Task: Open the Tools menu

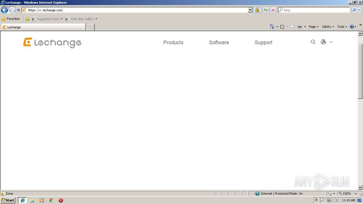Action: point(342,27)
